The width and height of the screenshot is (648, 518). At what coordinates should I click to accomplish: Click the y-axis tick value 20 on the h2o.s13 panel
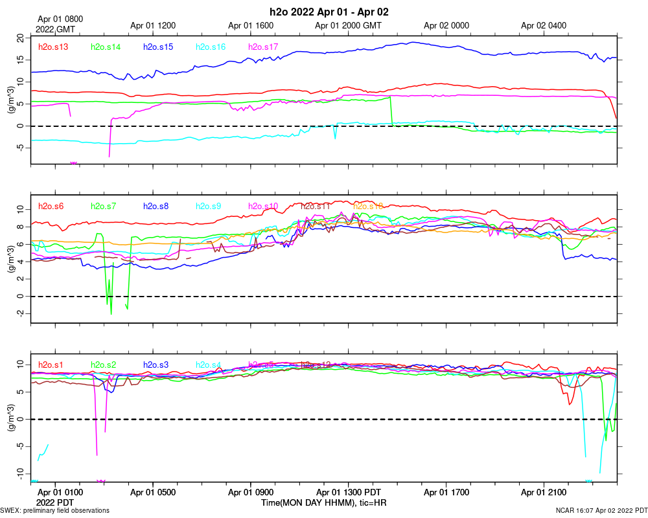(x=21, y=38)
